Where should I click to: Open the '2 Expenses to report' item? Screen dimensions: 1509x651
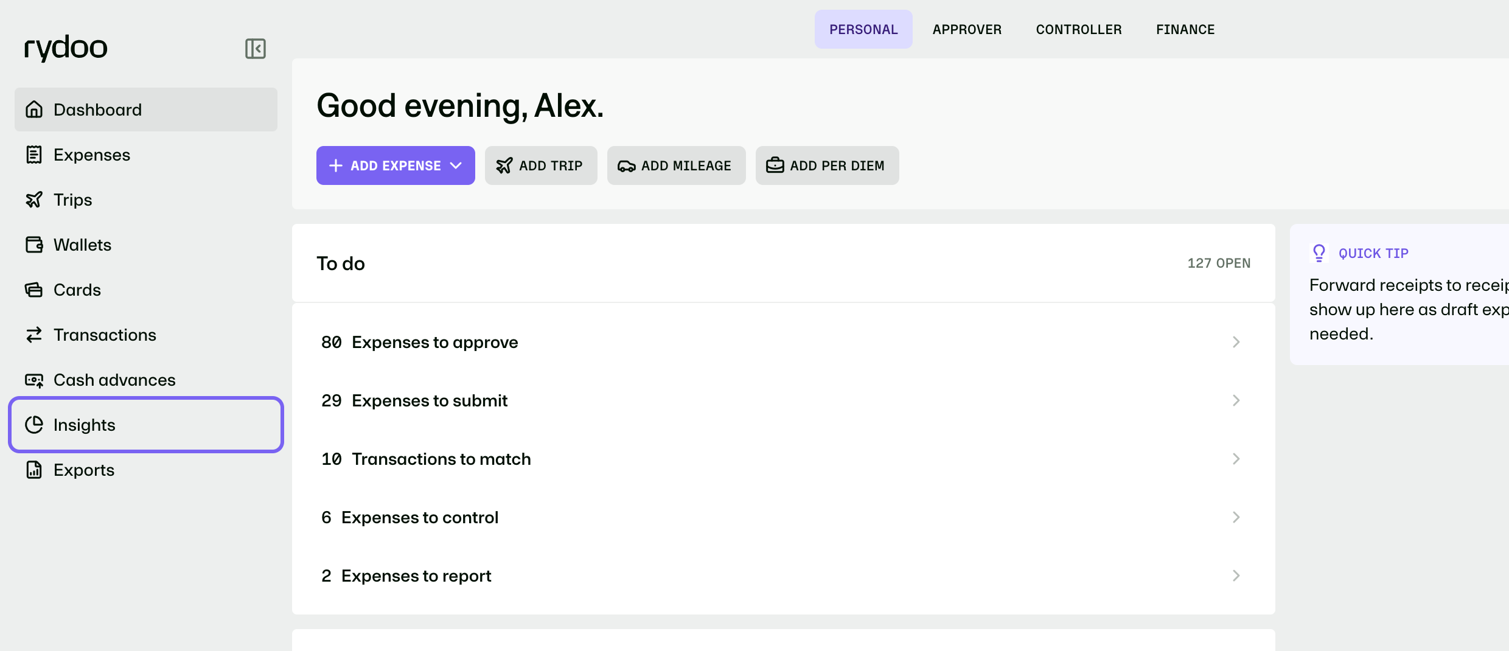tap(784, 576)
